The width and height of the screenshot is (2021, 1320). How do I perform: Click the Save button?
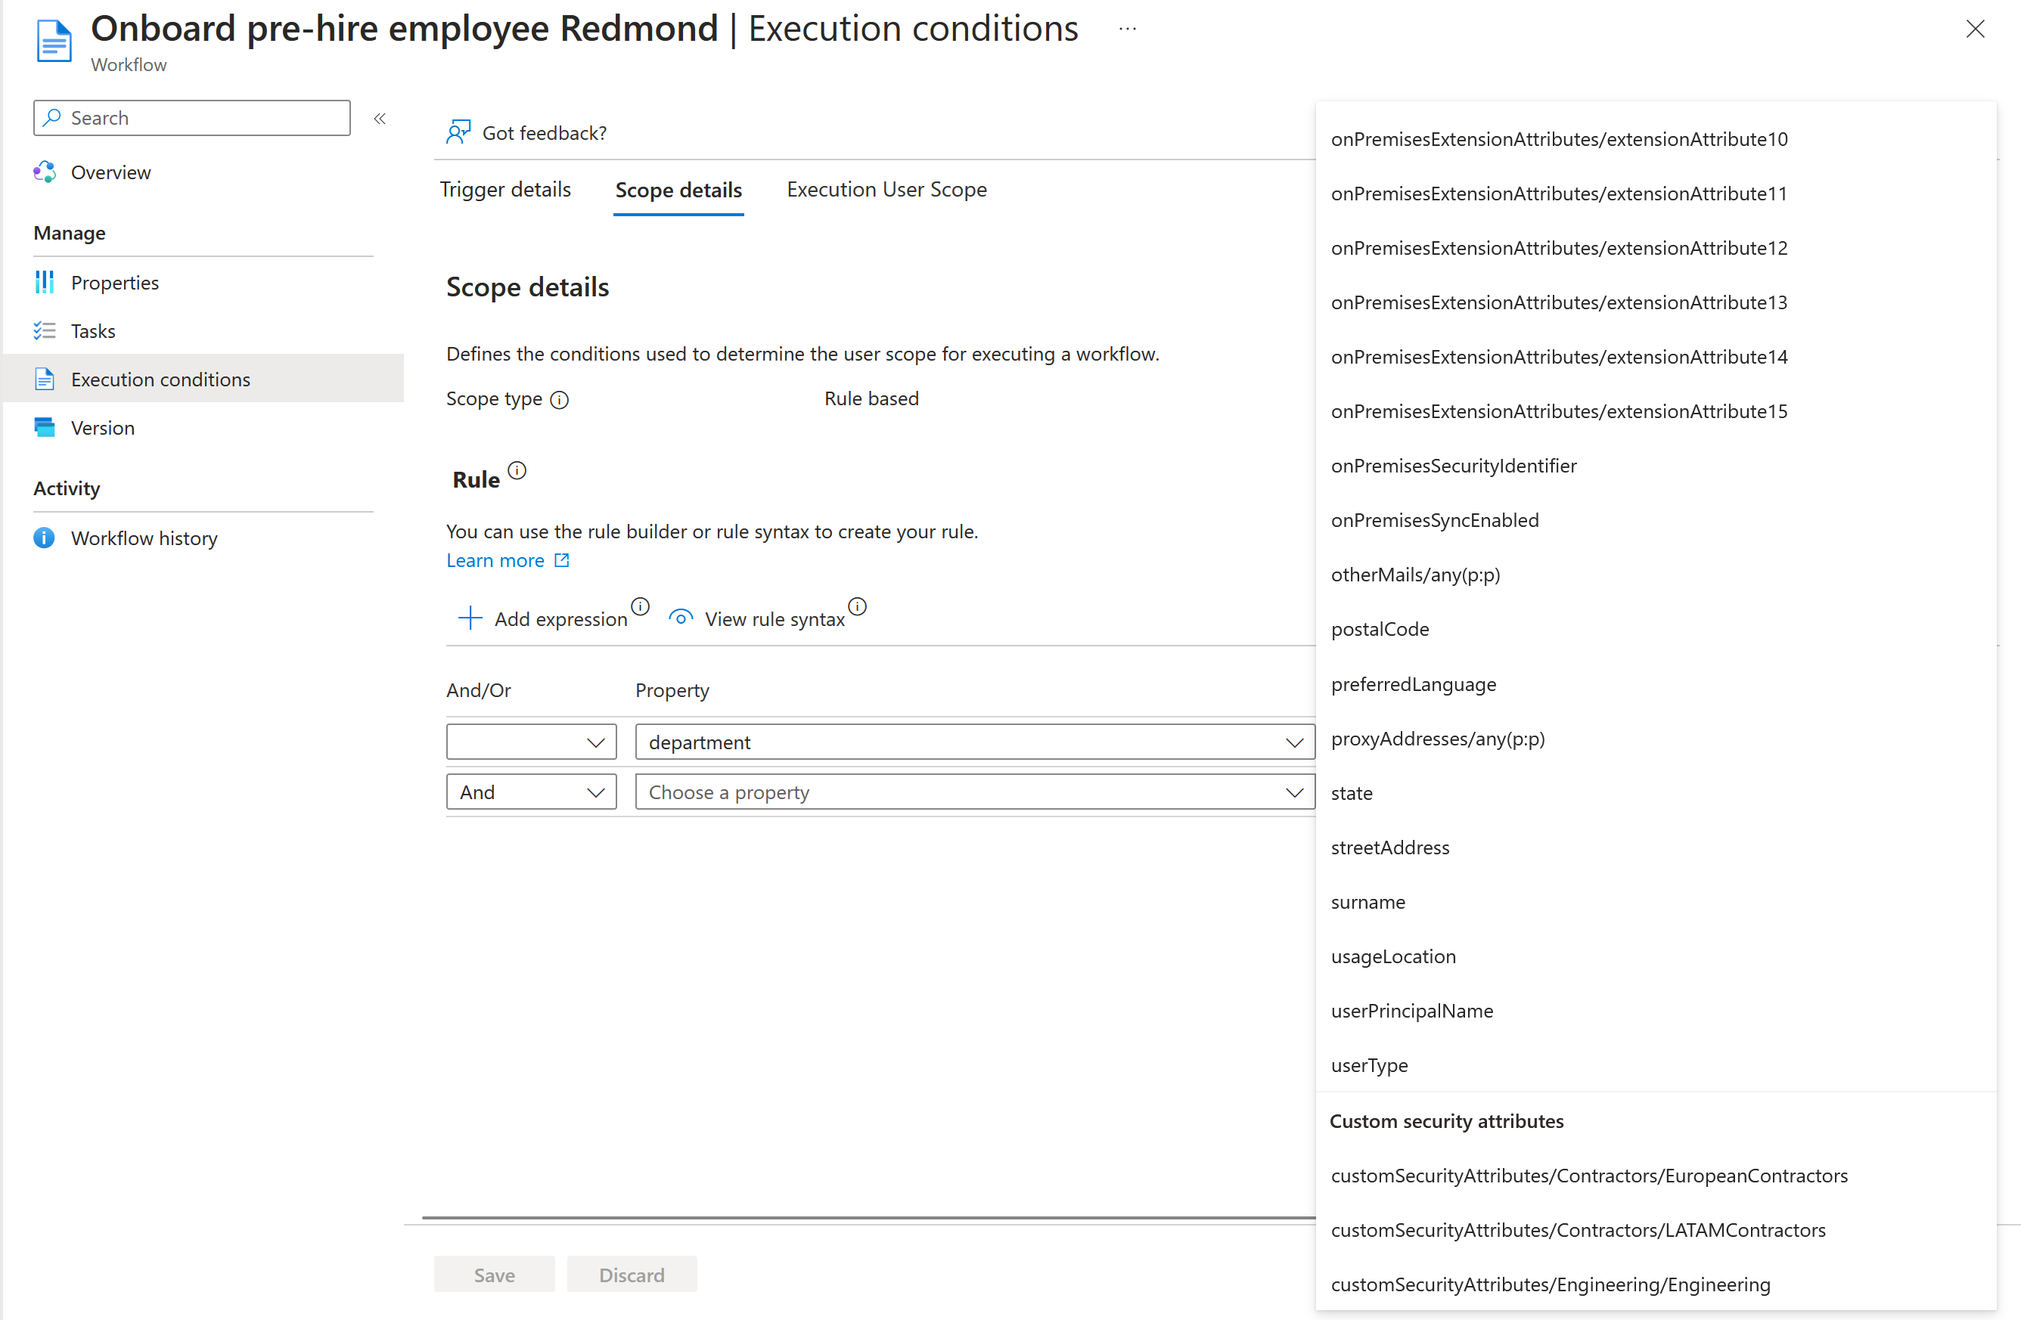[494, 1275]
